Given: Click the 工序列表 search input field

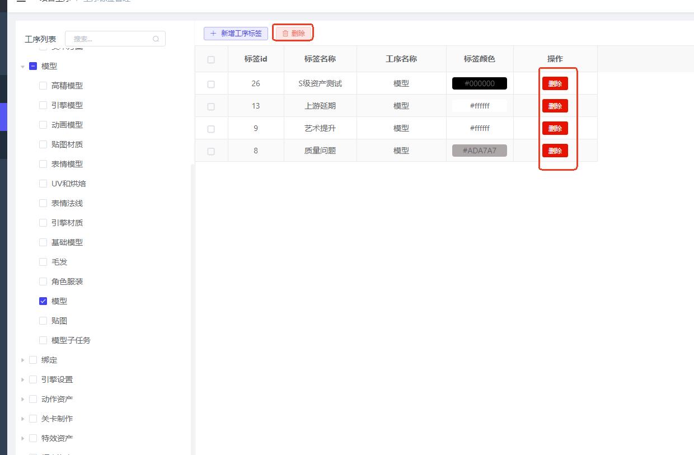Looking at the screenshot, I should [110, 39].
